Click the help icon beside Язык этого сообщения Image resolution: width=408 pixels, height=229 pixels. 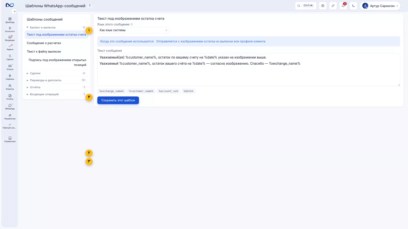click(132, 24)
